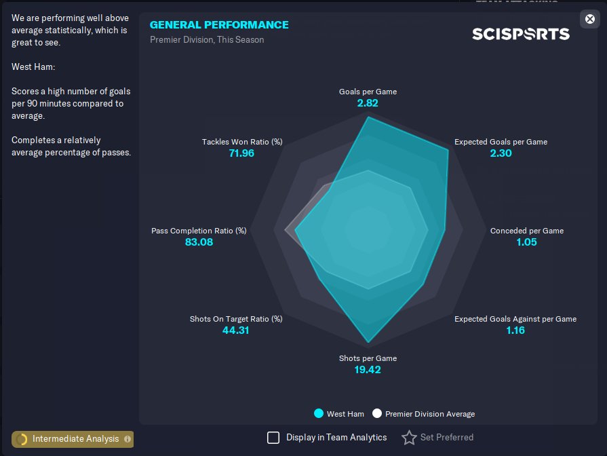Click the Shots per Game value

coord(368,370)
